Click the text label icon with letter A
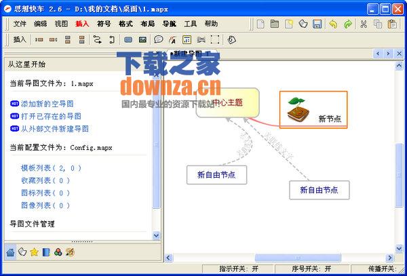407x276 pixels. tap(172, 40)
